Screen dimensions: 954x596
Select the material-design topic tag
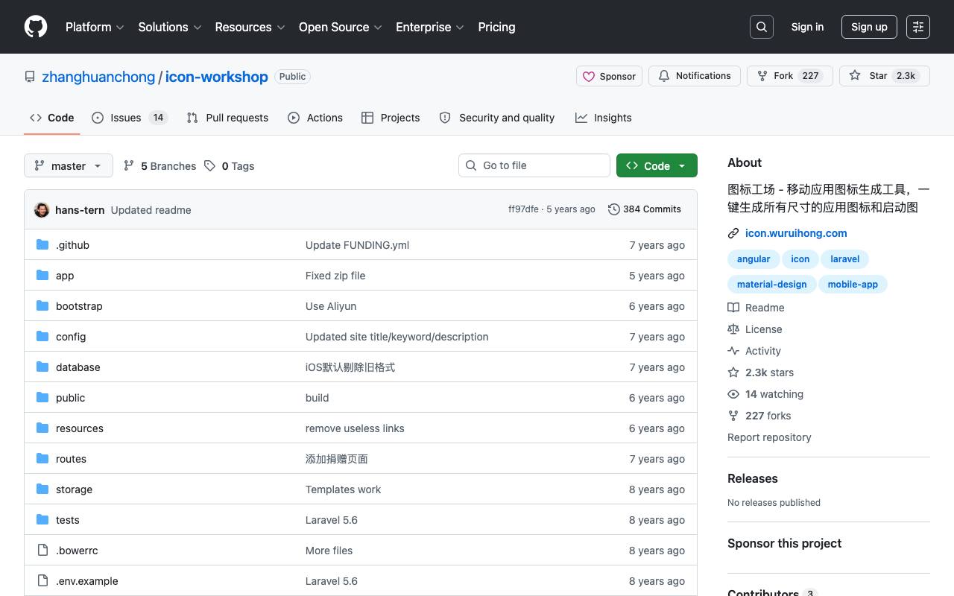(x=771, y=285)
